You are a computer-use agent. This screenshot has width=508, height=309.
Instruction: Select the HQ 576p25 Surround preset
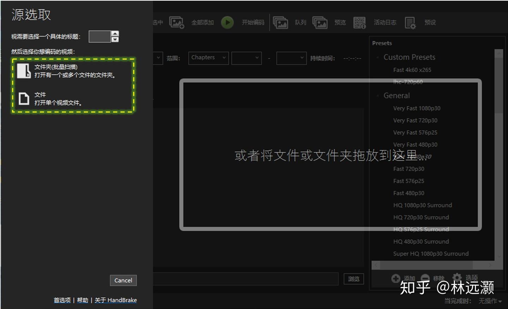click(x=421, y=229)
